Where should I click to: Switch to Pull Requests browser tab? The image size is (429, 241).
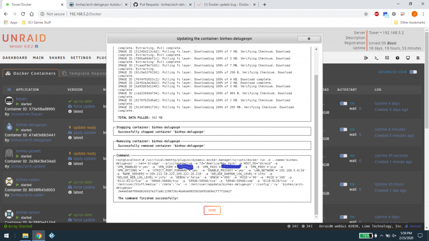pos(163,4)
